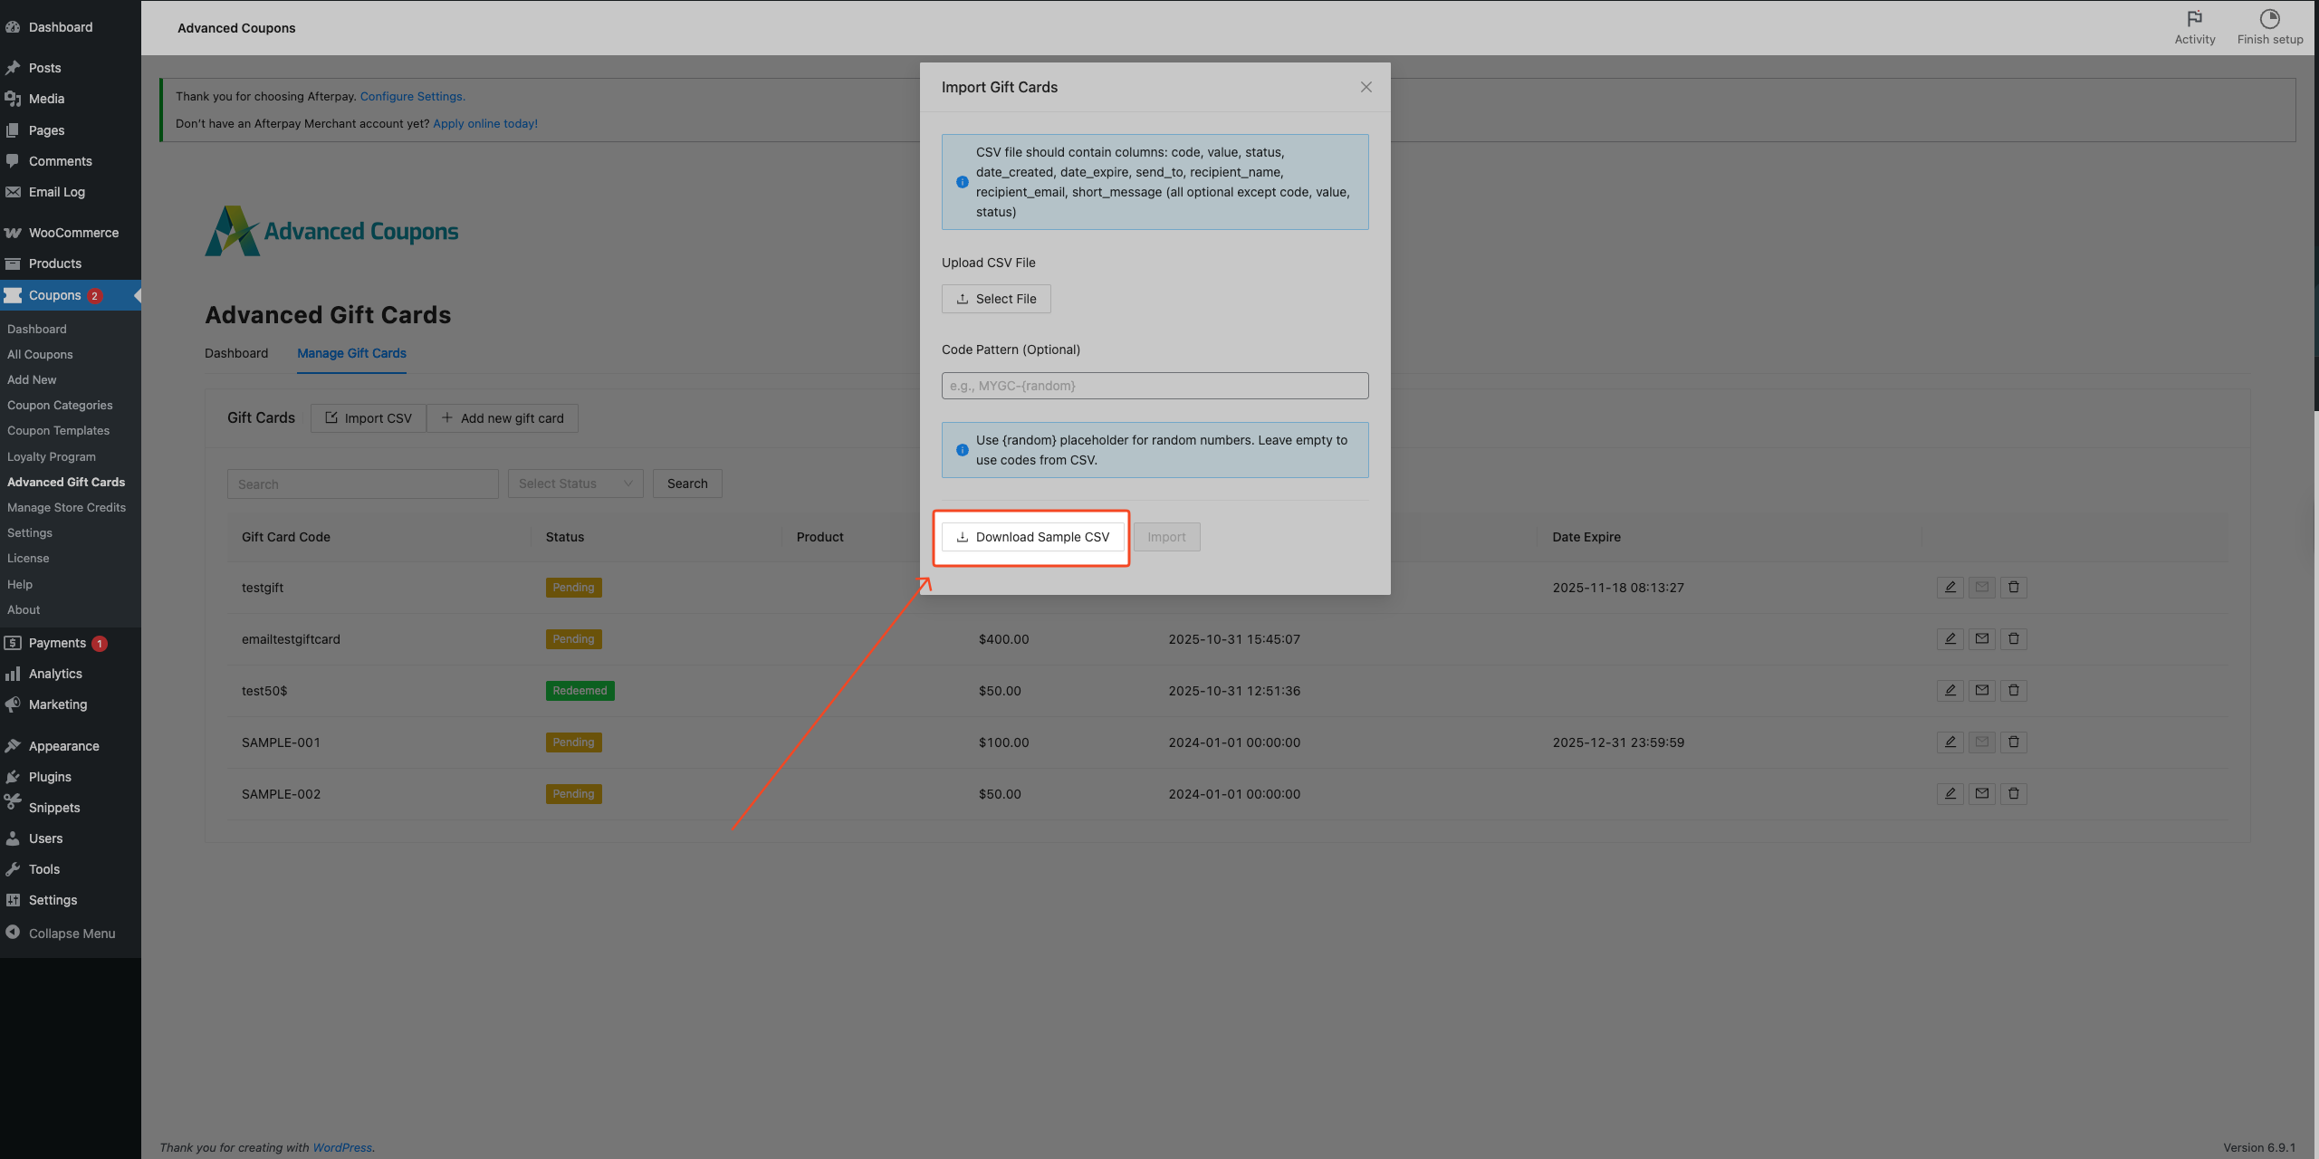The height and width of the screenshot is (1159, 2319).
Task: Click delete trash icon for SAMPLE-002 row
Action: coord(2013,794)
